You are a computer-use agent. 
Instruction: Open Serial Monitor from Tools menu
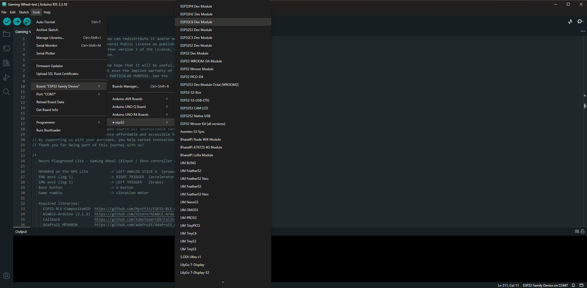(x=69, y=45)
